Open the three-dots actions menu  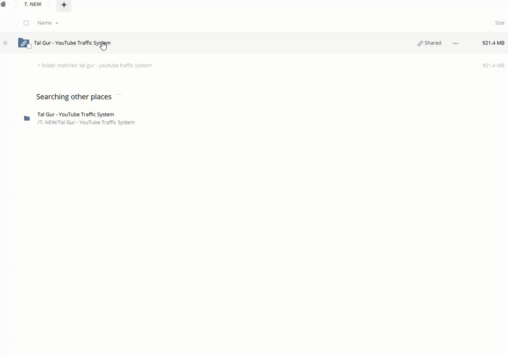455,43
